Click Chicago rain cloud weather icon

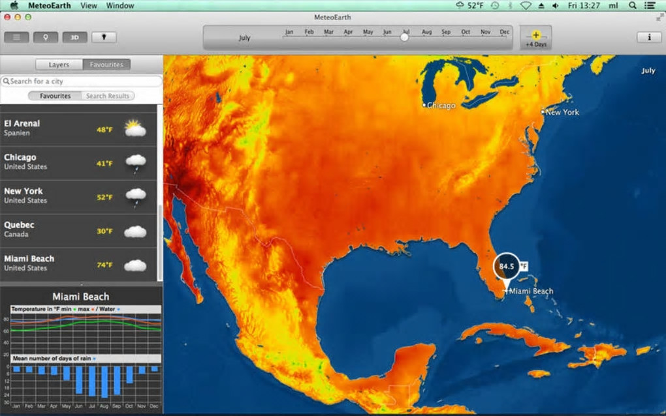point(136,164)
